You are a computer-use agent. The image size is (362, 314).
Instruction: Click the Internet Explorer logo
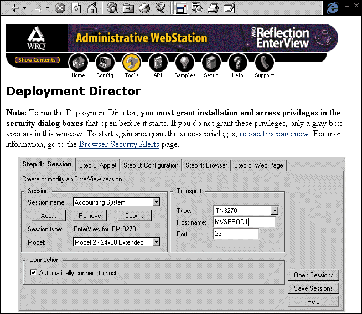(x=333, y=8)
